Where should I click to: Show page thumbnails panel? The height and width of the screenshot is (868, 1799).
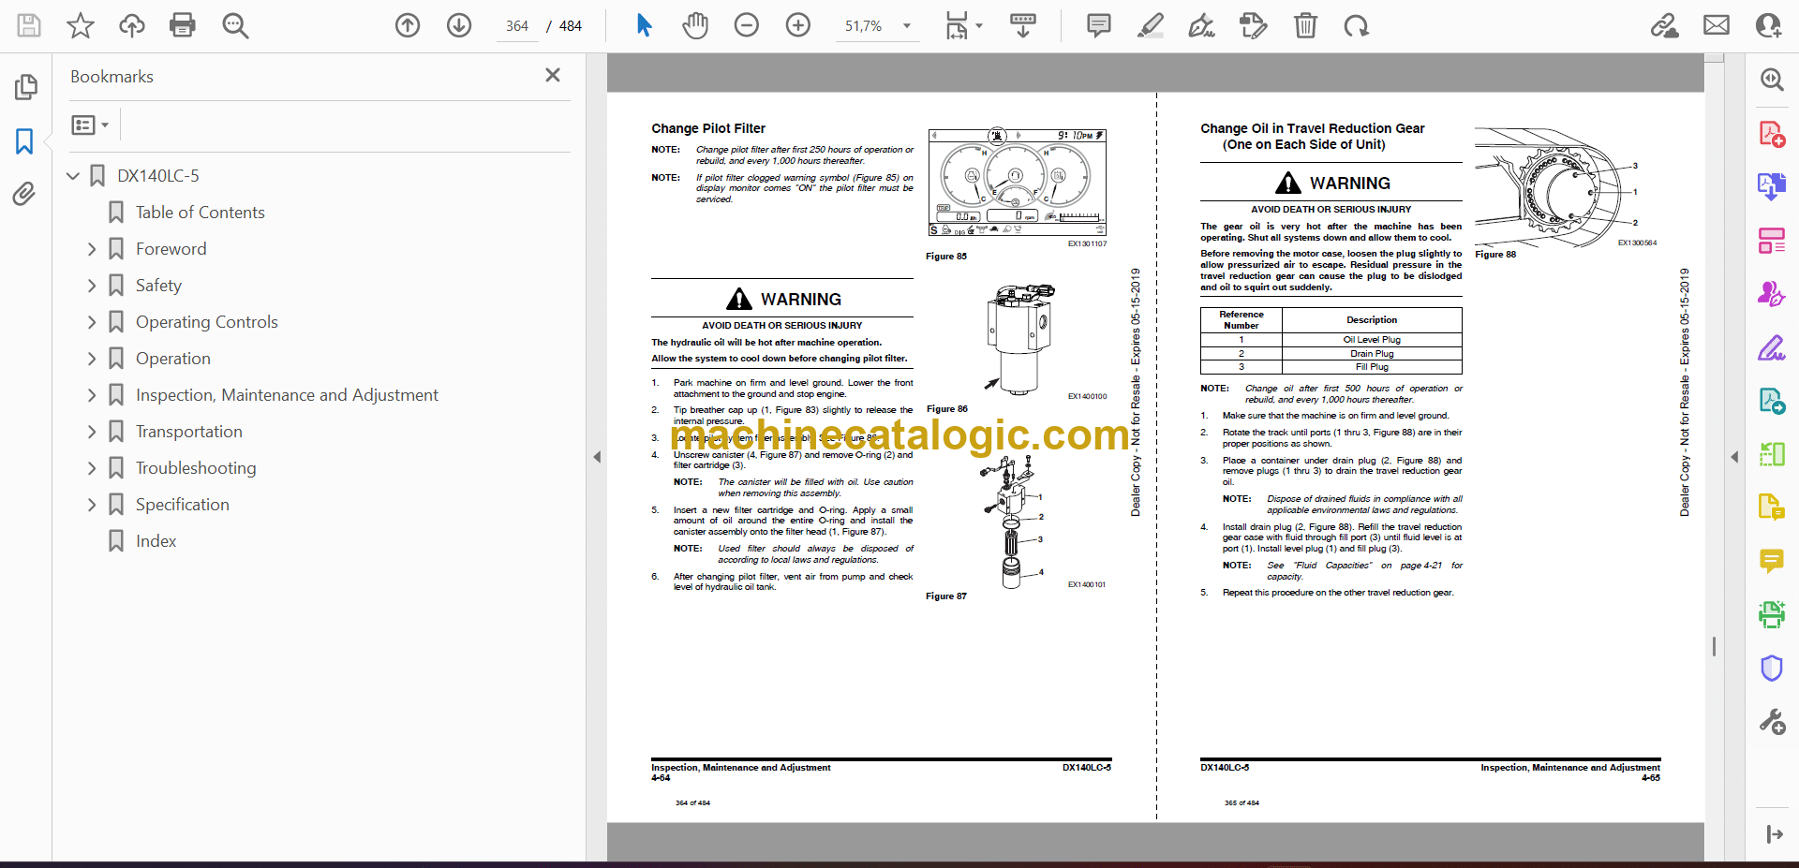coord(25,87)
